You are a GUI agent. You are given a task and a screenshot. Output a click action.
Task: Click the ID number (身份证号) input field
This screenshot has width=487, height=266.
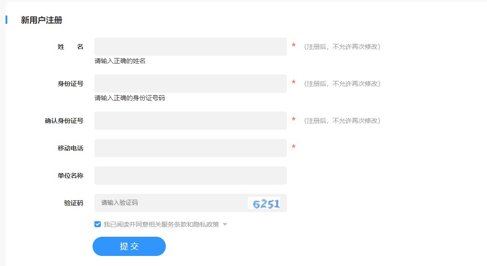point(190,83)
